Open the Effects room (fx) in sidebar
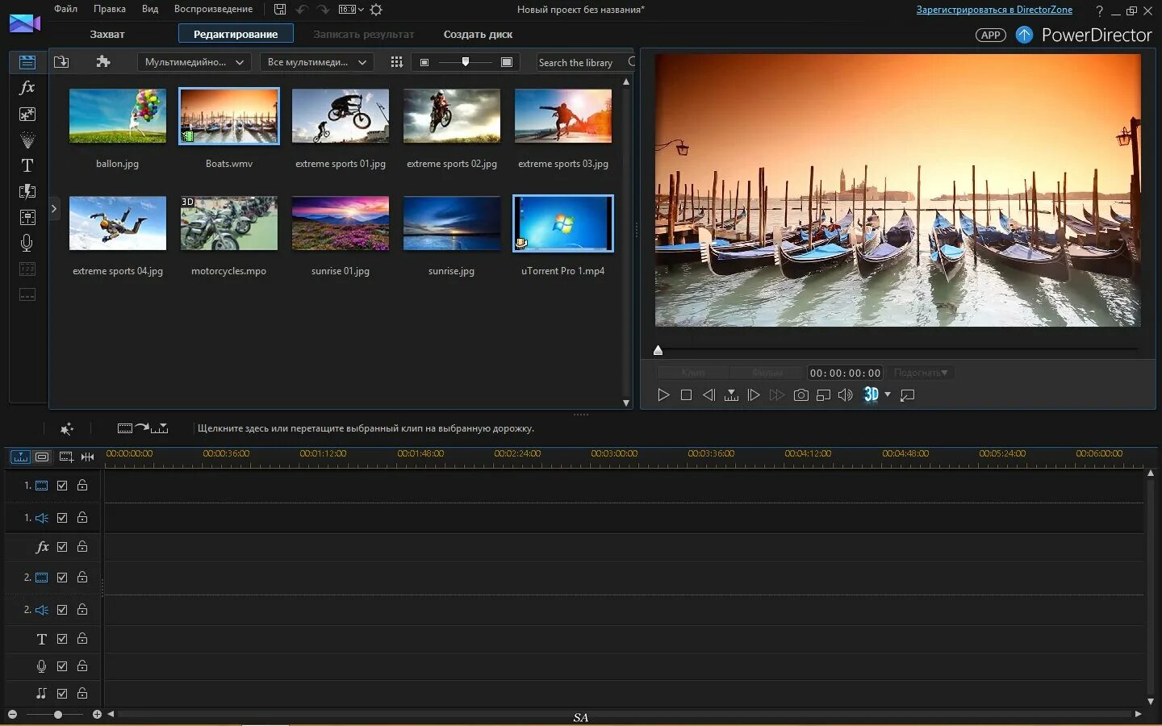Image resolution: width=1162 pixels, height=726 pixels. (x=27, y=87)
